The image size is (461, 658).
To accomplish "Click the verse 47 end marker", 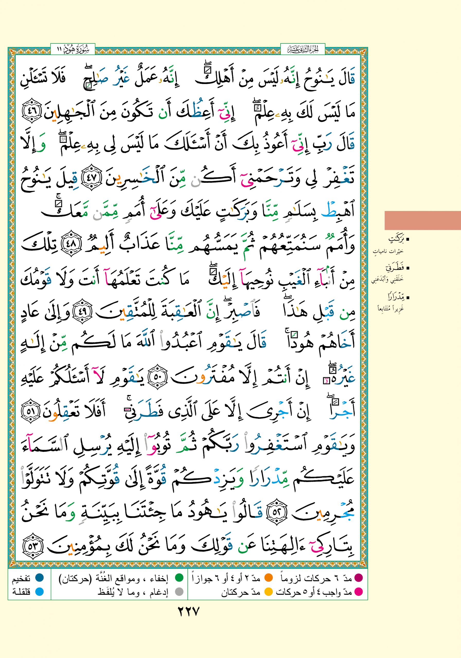I will point(92,177).
